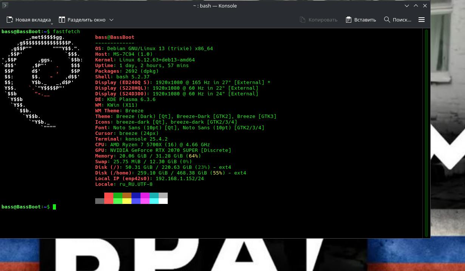Screen dimensions: 465x271
Task: Click the white block in fastfetch color palette
Action: tap(163, 201)
